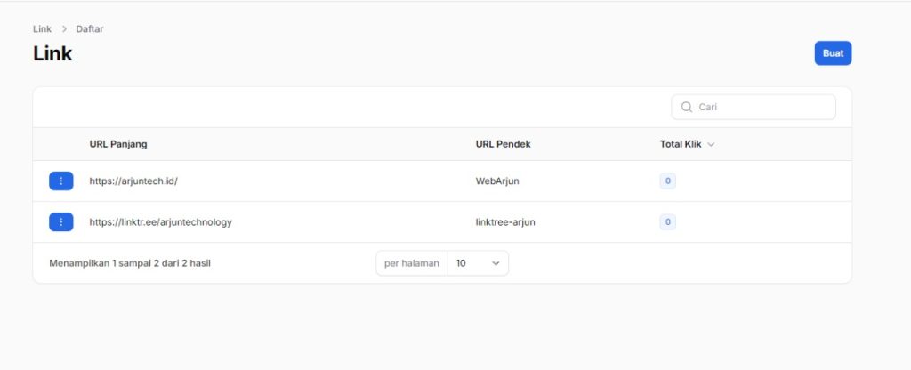Open the per halaman 10 dropdown
911x370 pixels.
(477, 263)
